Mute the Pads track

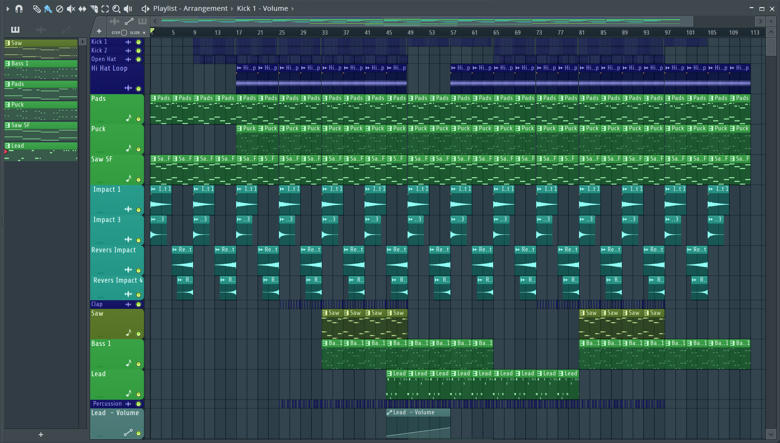138,119
